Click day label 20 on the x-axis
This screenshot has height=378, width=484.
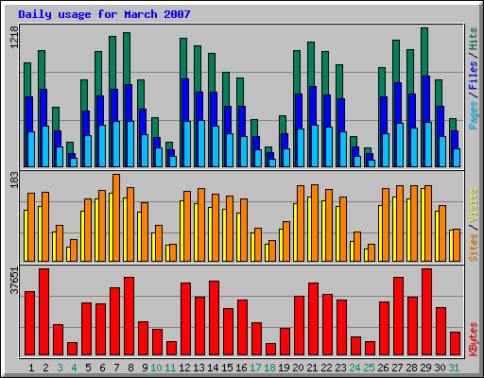pos(298,368)
